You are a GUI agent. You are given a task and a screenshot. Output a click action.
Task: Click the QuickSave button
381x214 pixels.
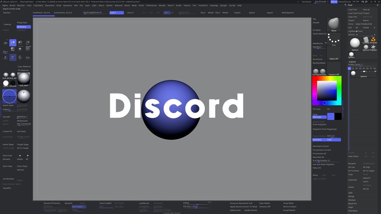306,2
